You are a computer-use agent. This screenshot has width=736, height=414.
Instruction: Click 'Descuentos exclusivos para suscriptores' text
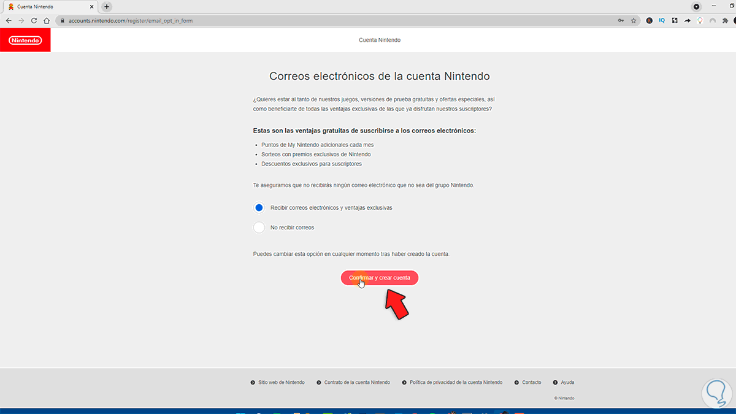[312, 164]
